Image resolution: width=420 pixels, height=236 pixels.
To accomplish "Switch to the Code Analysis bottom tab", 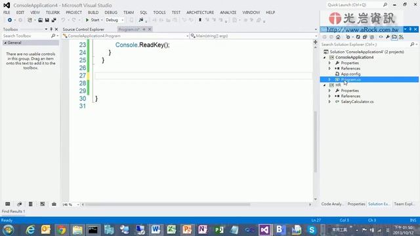I will coord(333,204).
